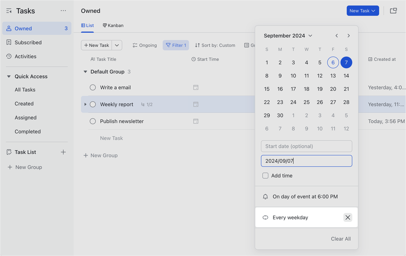
Task: Open the September 2024 month picker
Action: coord(288,35)
